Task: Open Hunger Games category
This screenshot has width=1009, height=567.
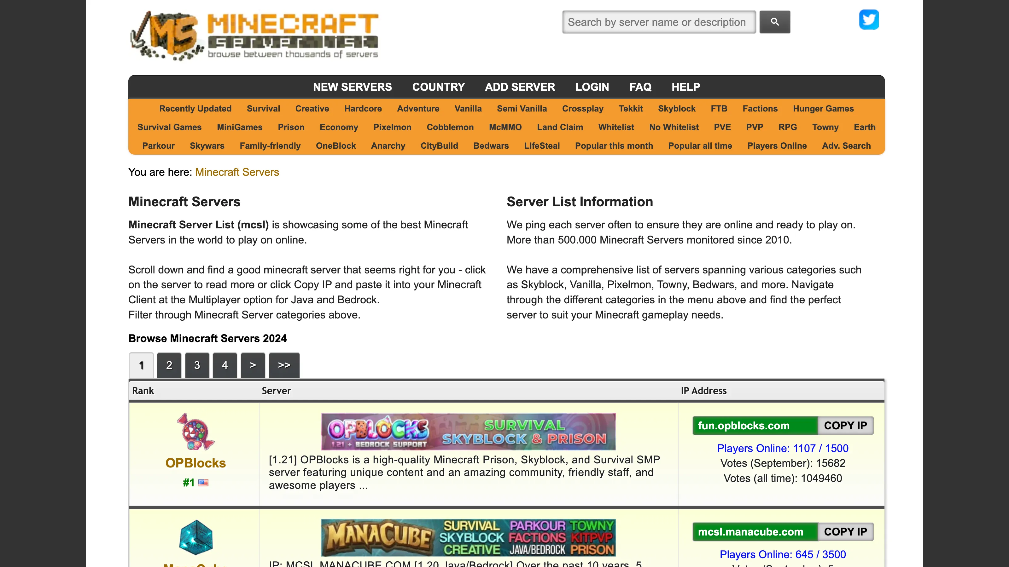Action: pyautogui.click(x=823, y=108)
